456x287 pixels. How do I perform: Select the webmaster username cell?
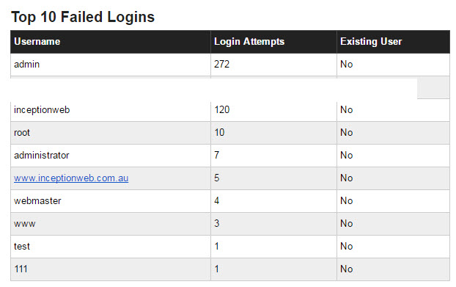coord(111,201)
